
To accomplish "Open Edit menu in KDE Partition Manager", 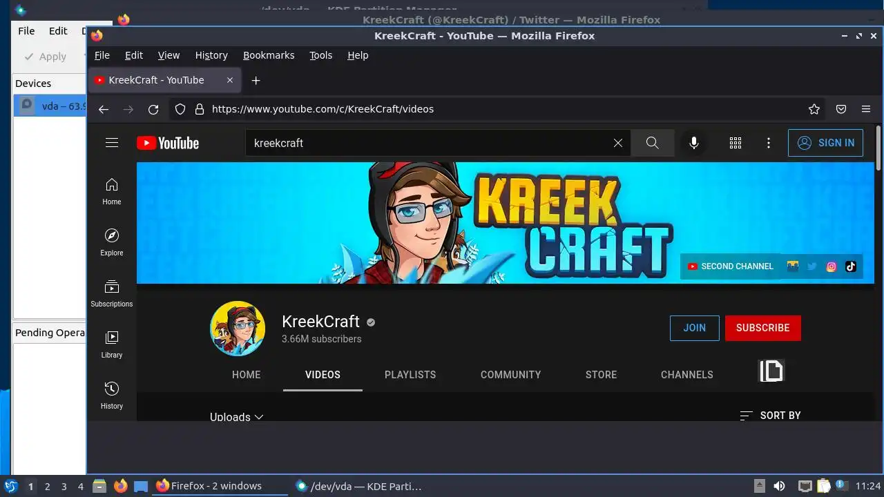I will point(58,31).
